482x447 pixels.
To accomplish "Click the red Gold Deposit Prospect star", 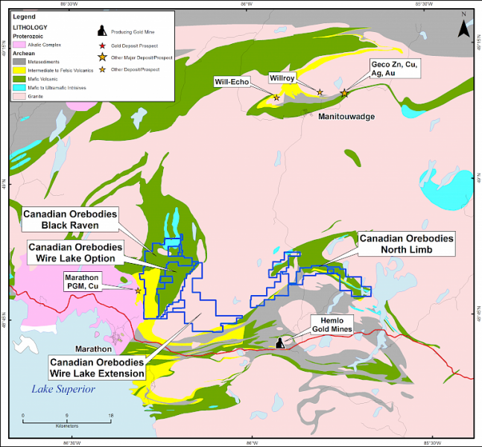I will (x=101, y=45).
